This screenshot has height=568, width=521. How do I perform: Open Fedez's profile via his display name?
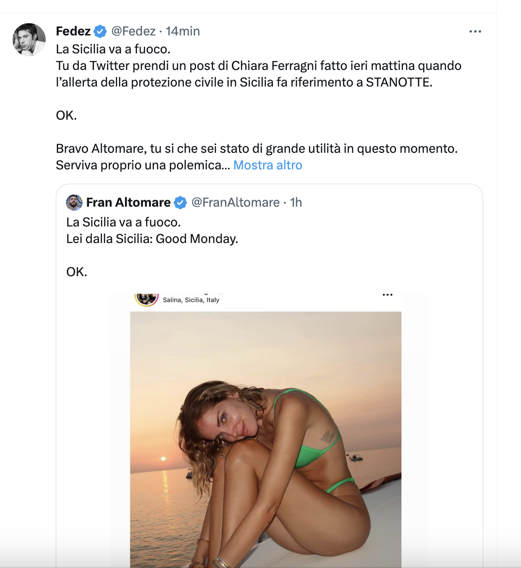[x=73, y=31]
